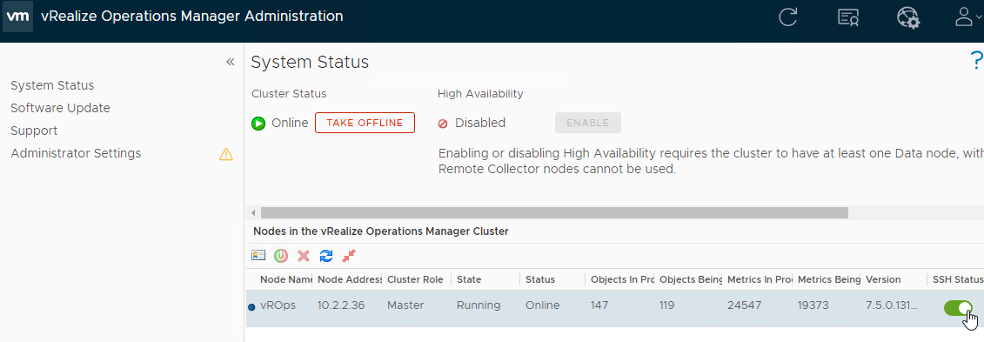The image size is (984, 342).
Task: Collapse the left navigation pane
Action: (x=231, y=62)
